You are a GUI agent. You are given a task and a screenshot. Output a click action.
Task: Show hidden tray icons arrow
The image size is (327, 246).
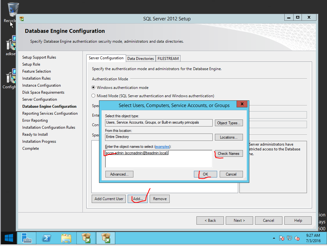pos(274,238)
